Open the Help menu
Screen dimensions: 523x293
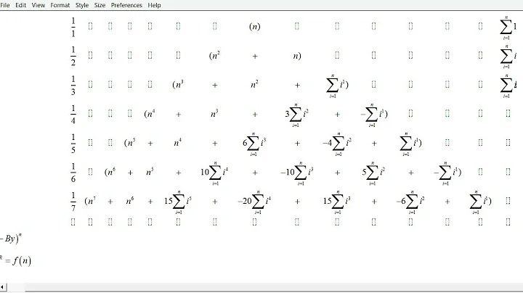[x=155, y=5]
